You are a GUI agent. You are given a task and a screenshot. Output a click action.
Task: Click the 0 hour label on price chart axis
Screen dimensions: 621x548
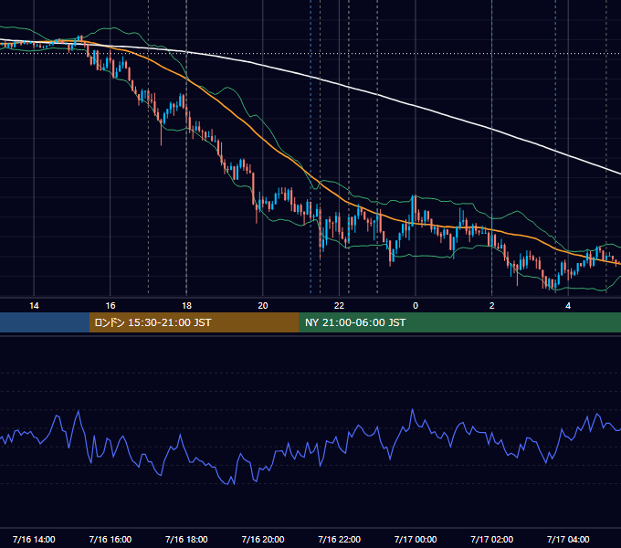(416, 306)
